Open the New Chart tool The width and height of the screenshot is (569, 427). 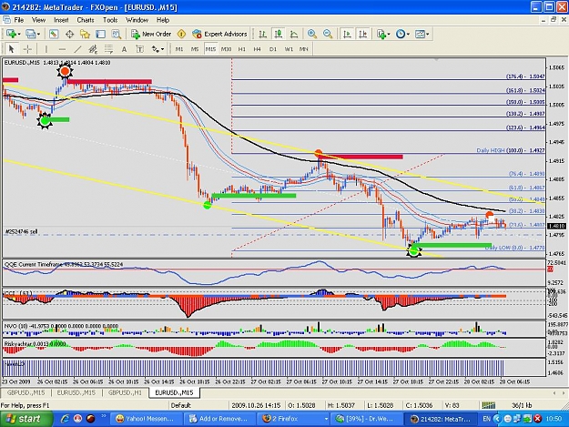coord(11,34)
